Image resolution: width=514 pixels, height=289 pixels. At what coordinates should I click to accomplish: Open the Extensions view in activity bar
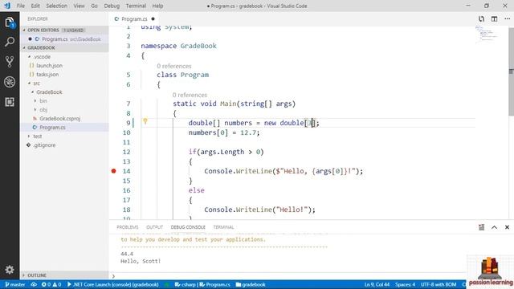(x=10, y=102)
